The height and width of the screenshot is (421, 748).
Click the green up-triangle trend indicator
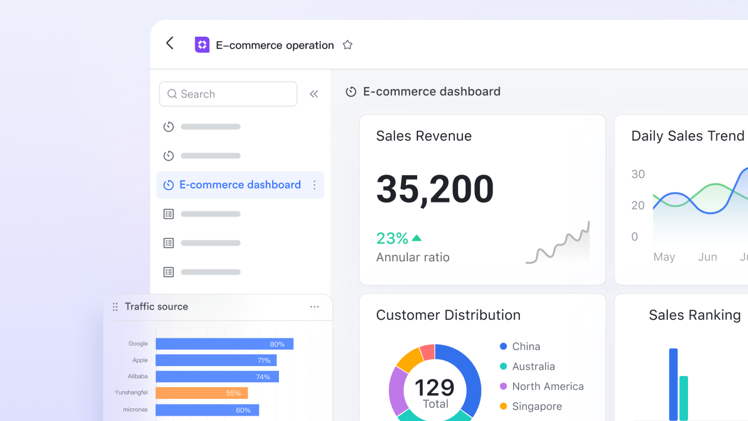[x=416, y=238]
